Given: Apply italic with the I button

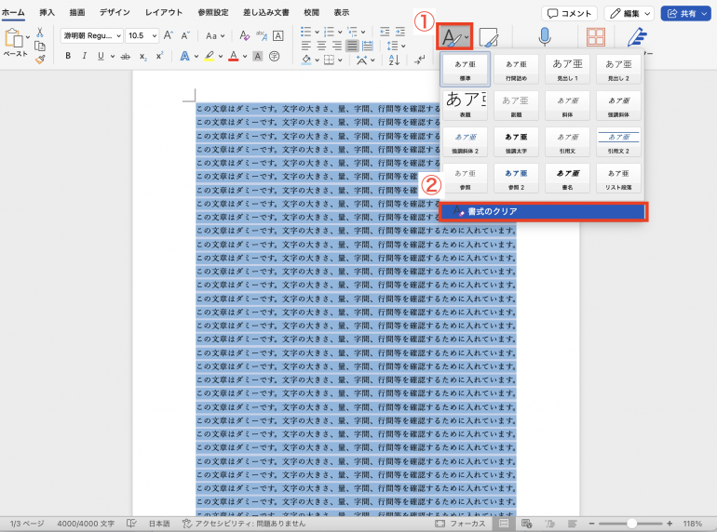Looking at the screenshot, I should point(85,56).
